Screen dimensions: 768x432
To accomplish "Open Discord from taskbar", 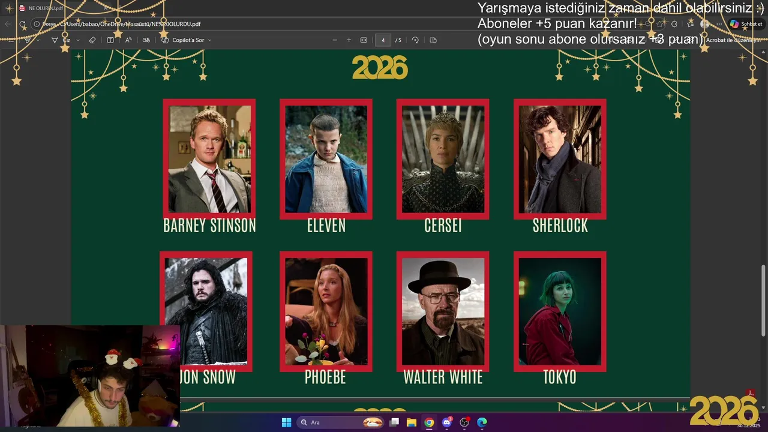I will click(446, 422).
